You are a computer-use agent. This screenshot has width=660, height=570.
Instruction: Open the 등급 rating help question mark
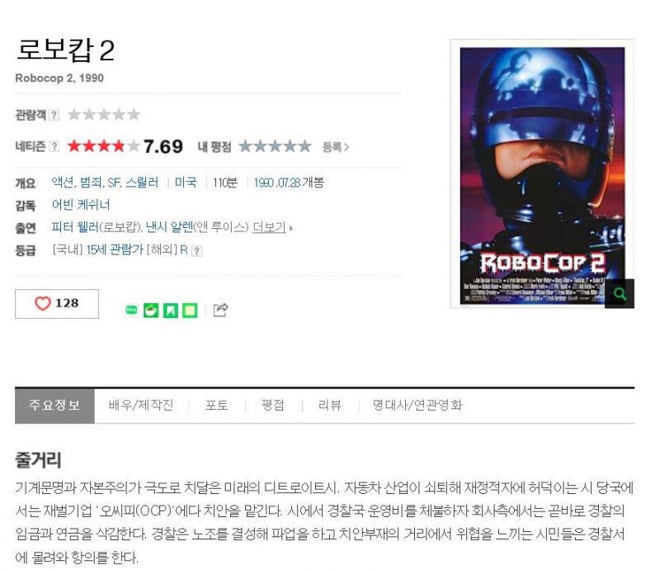[197, 251]
